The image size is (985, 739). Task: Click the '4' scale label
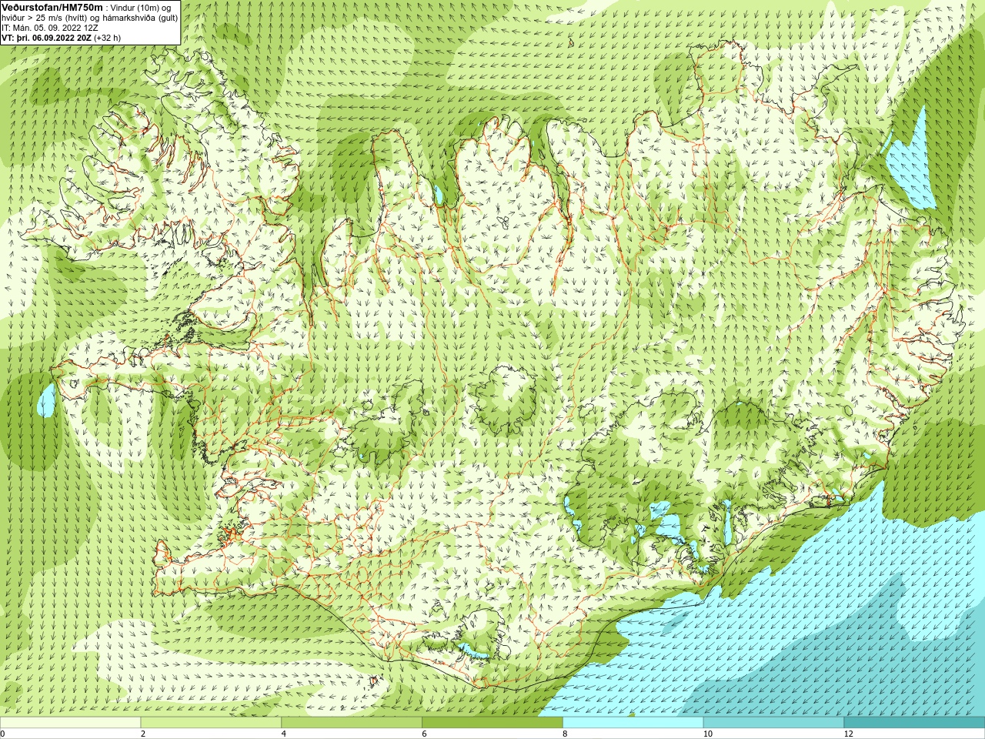[284, 734]
